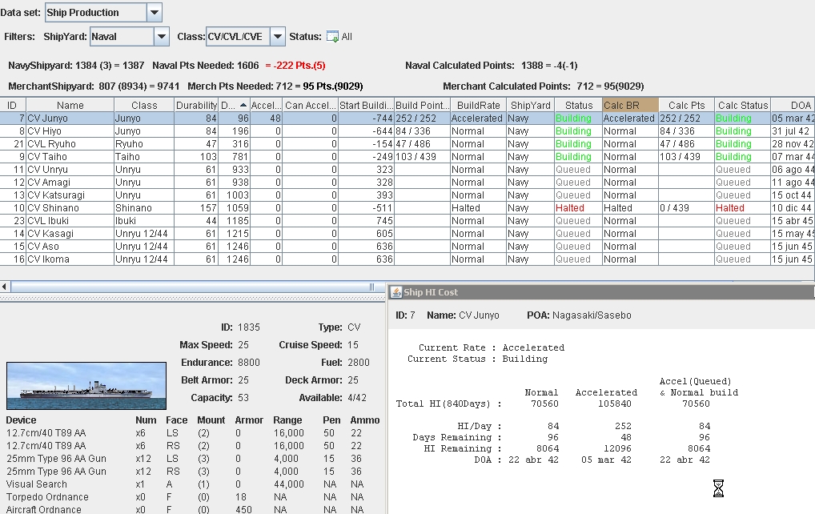Click the ShipYard column header
Screen dimensions: 815x514
click(x=530, y=105)
